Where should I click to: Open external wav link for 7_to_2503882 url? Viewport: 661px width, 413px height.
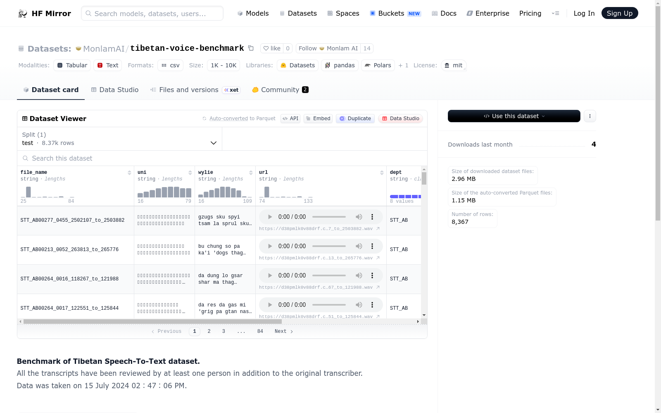319,229
